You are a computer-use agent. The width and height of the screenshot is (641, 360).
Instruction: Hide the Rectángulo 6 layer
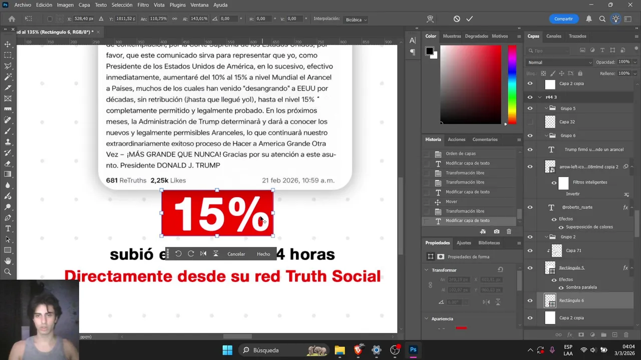[x=530, y=300]
